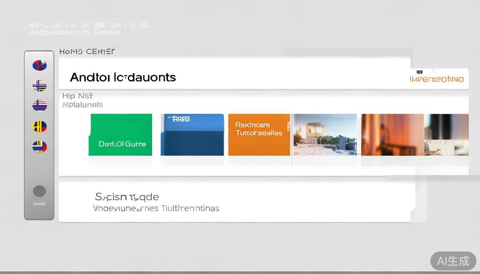Viewport: 480px width, 274px height.
Task: Select the fifth flag icon in the sidebar
Action: pyautogui.click(x=40, y=147)
